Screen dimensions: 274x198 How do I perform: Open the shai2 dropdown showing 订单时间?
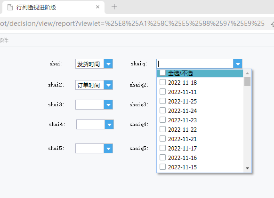tap(108, 85)
